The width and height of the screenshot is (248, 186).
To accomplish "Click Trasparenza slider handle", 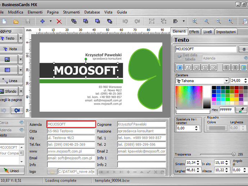I will 234,154.
